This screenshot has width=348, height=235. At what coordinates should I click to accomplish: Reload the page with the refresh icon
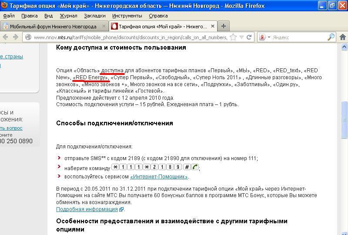pyautogui.click(x=249, y=37)
